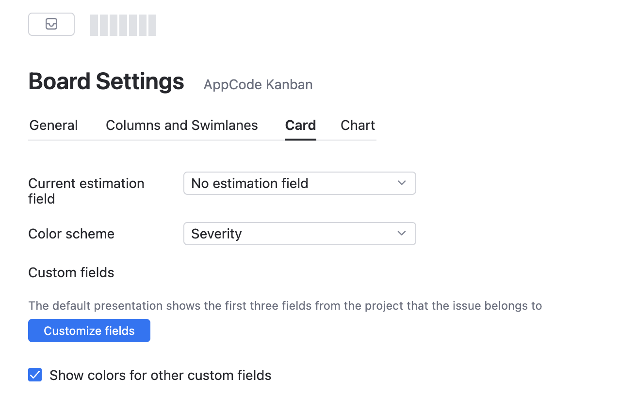Screen dimensions: 620x411
Task: Select No estimation field value
Action: point(250,183)
